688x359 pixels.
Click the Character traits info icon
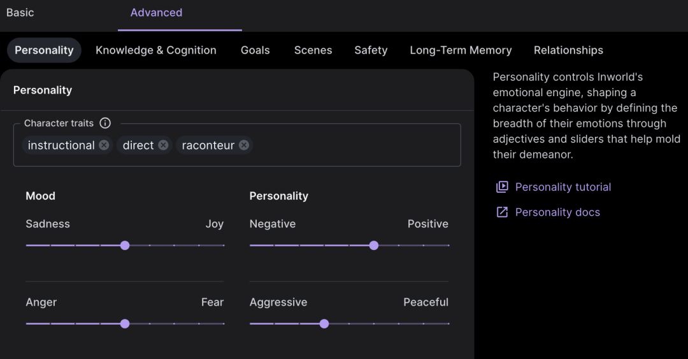coord(105,123)
